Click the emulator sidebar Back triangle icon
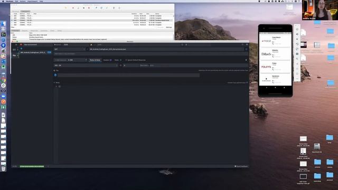 (297, 64)
